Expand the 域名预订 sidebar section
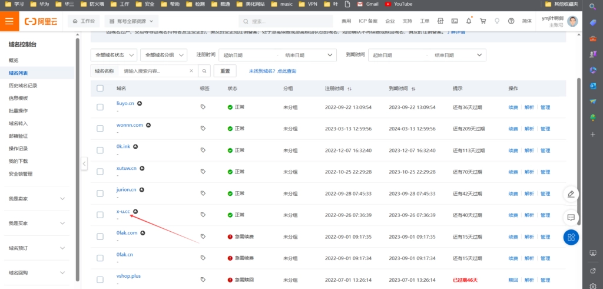 click(x=37, y=248)
